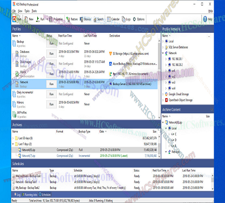Click Run button for the Mirrors group
Viewport: 225px width, 203px height.
(x=52, y=104)
